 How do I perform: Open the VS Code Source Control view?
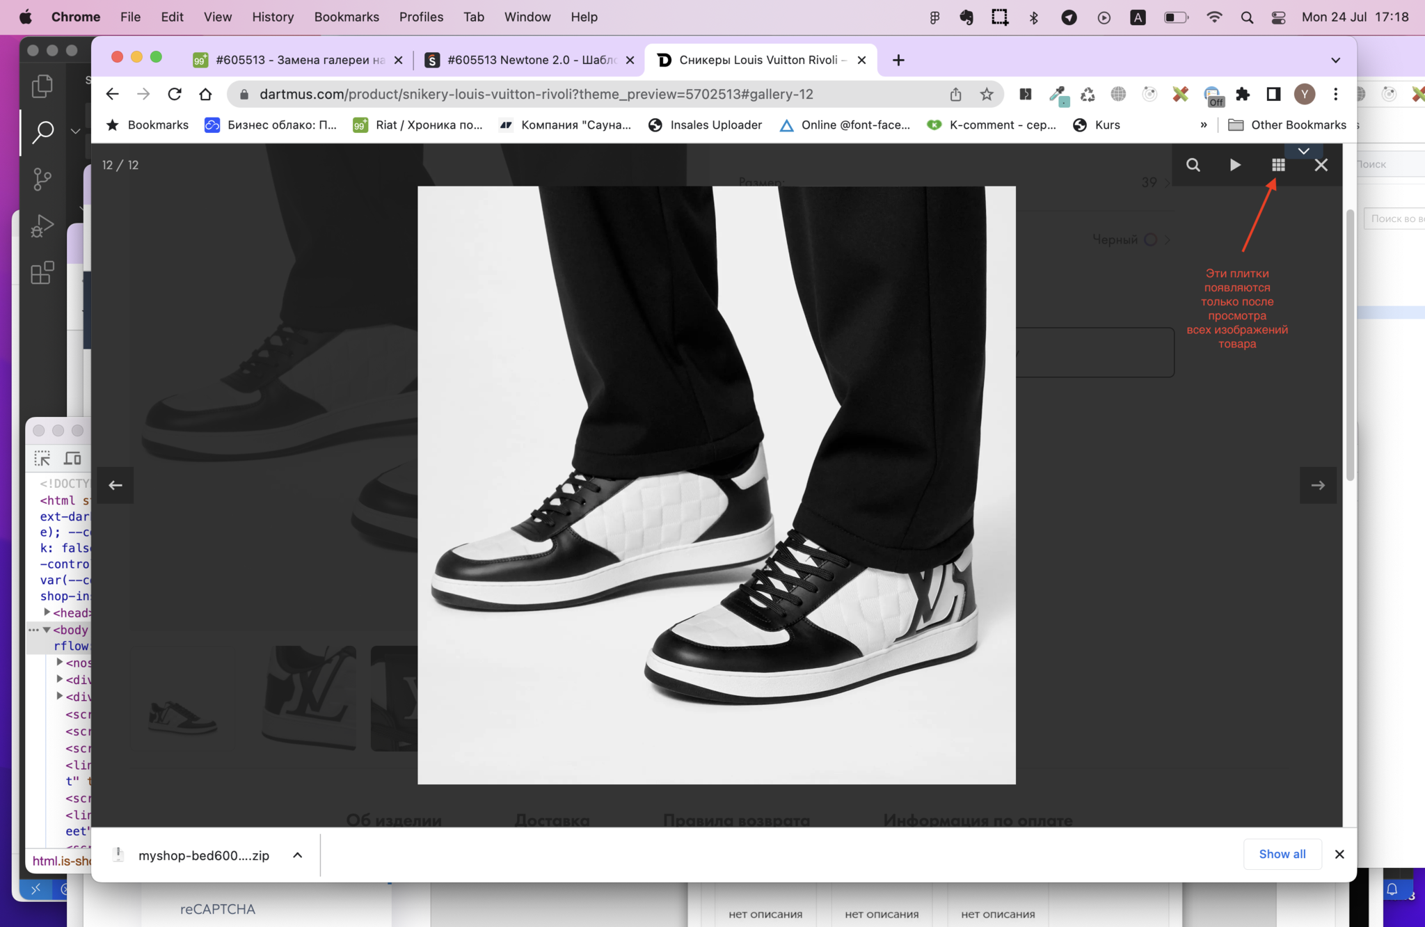pos(42,179)
